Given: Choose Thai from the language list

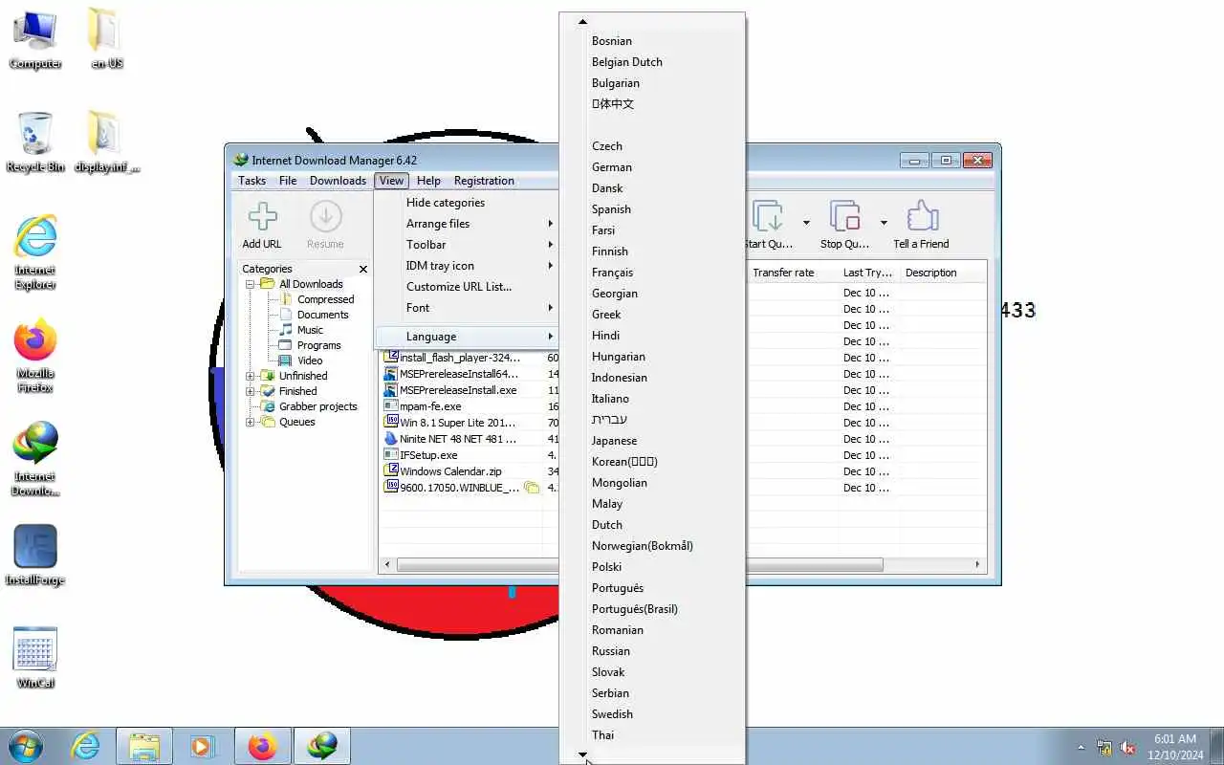Looking at the screenshot, I should [x=652, y=735].
